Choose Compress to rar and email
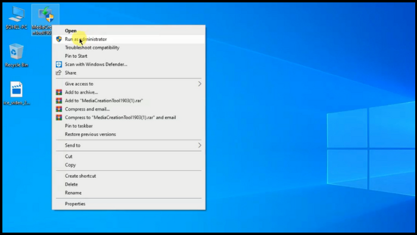Screen dimensions: 417x235 (129, 117)
